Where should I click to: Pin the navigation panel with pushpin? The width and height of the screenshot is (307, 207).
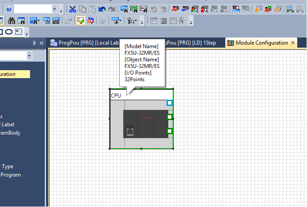34,43
